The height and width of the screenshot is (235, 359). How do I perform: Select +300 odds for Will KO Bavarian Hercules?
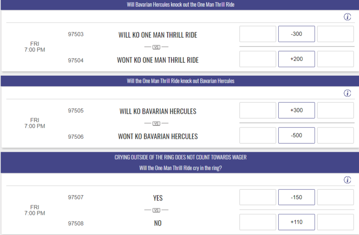[x=297, y=110]
